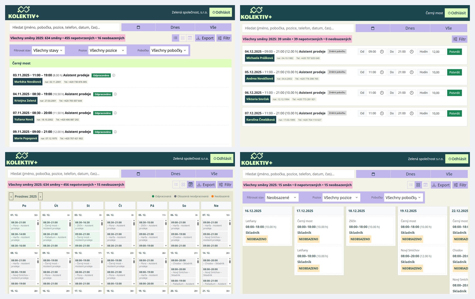Click info icon on Marie Popopová's 09.11.2025 shift
Screen dimensions: 475x299
click(x=115, y=132)
